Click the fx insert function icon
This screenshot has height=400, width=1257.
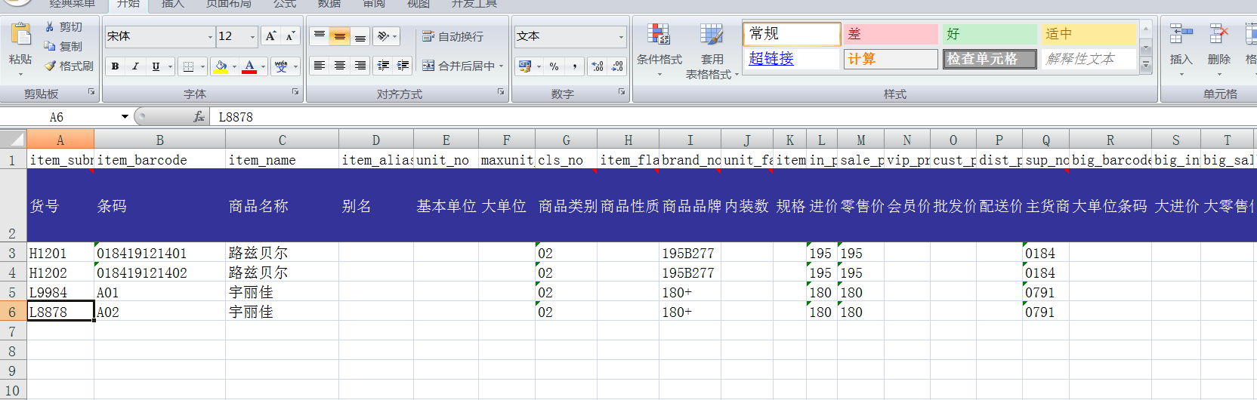[199, 116]
